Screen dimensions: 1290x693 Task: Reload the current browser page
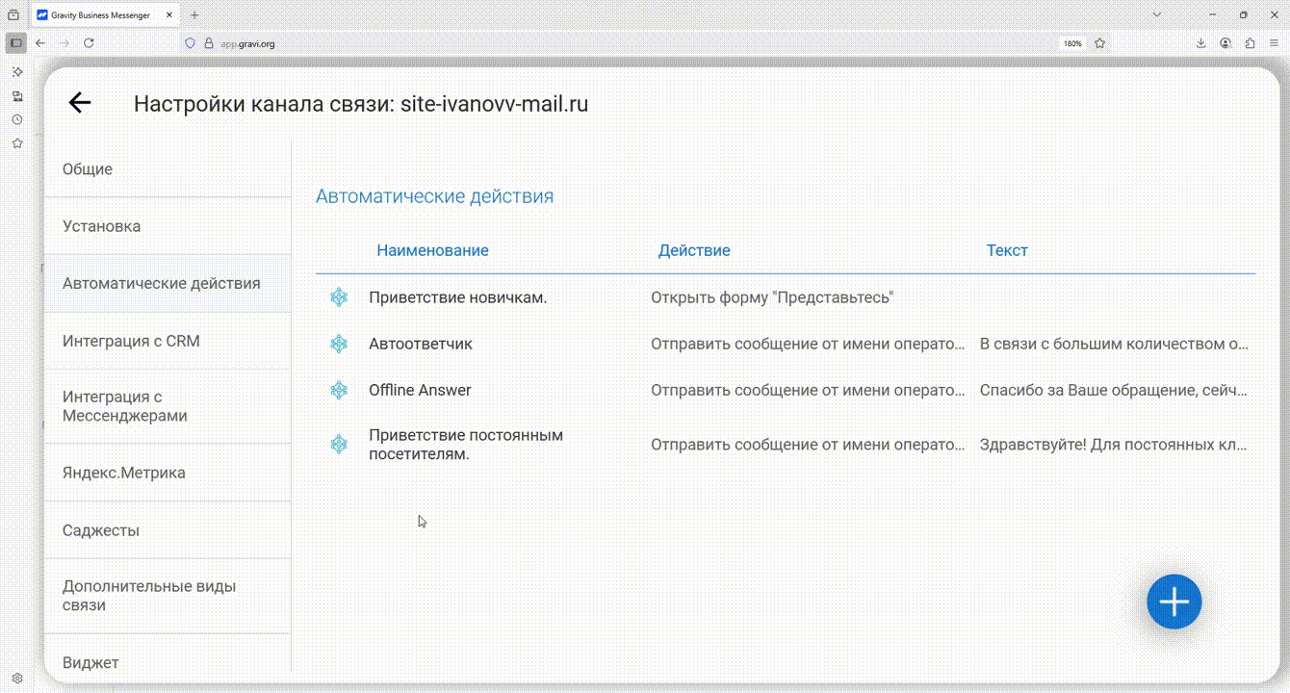(89, 43)
